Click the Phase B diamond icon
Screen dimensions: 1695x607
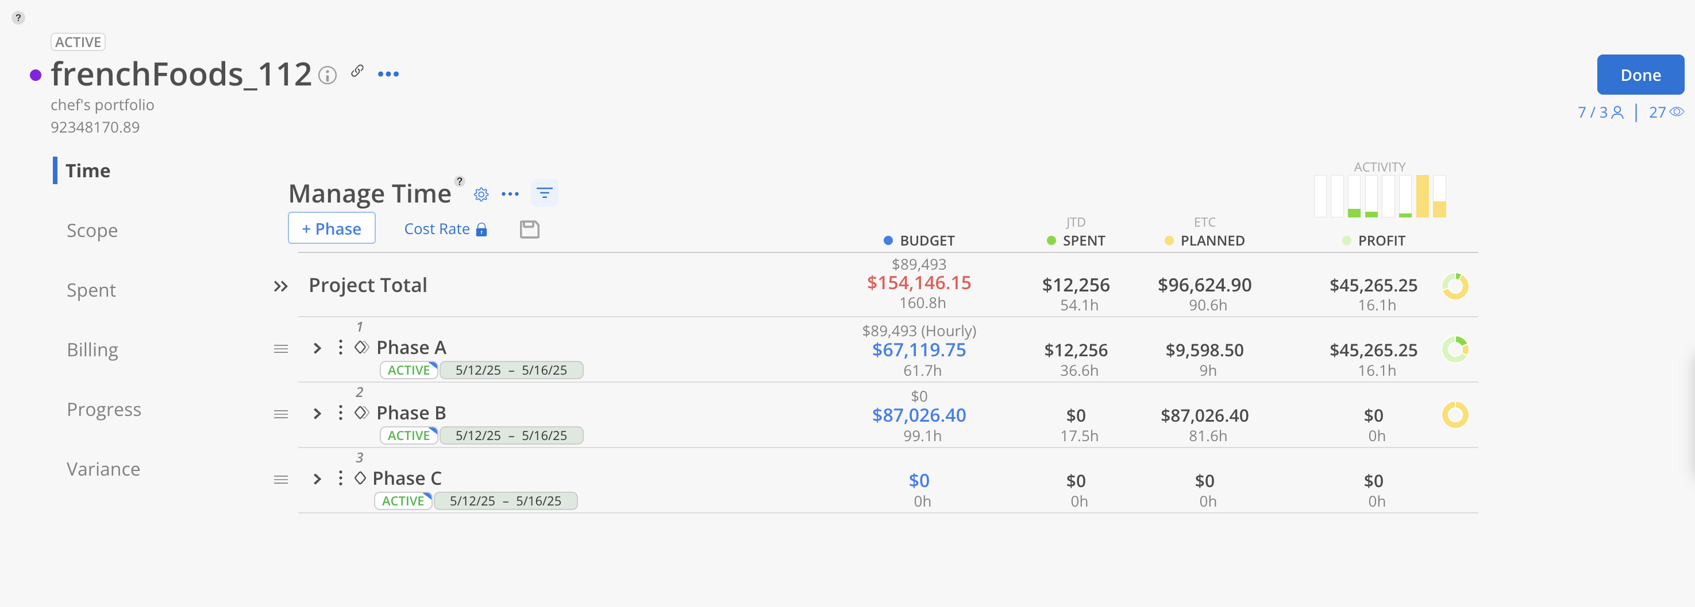pyautogui.click(x=362, y=413)
